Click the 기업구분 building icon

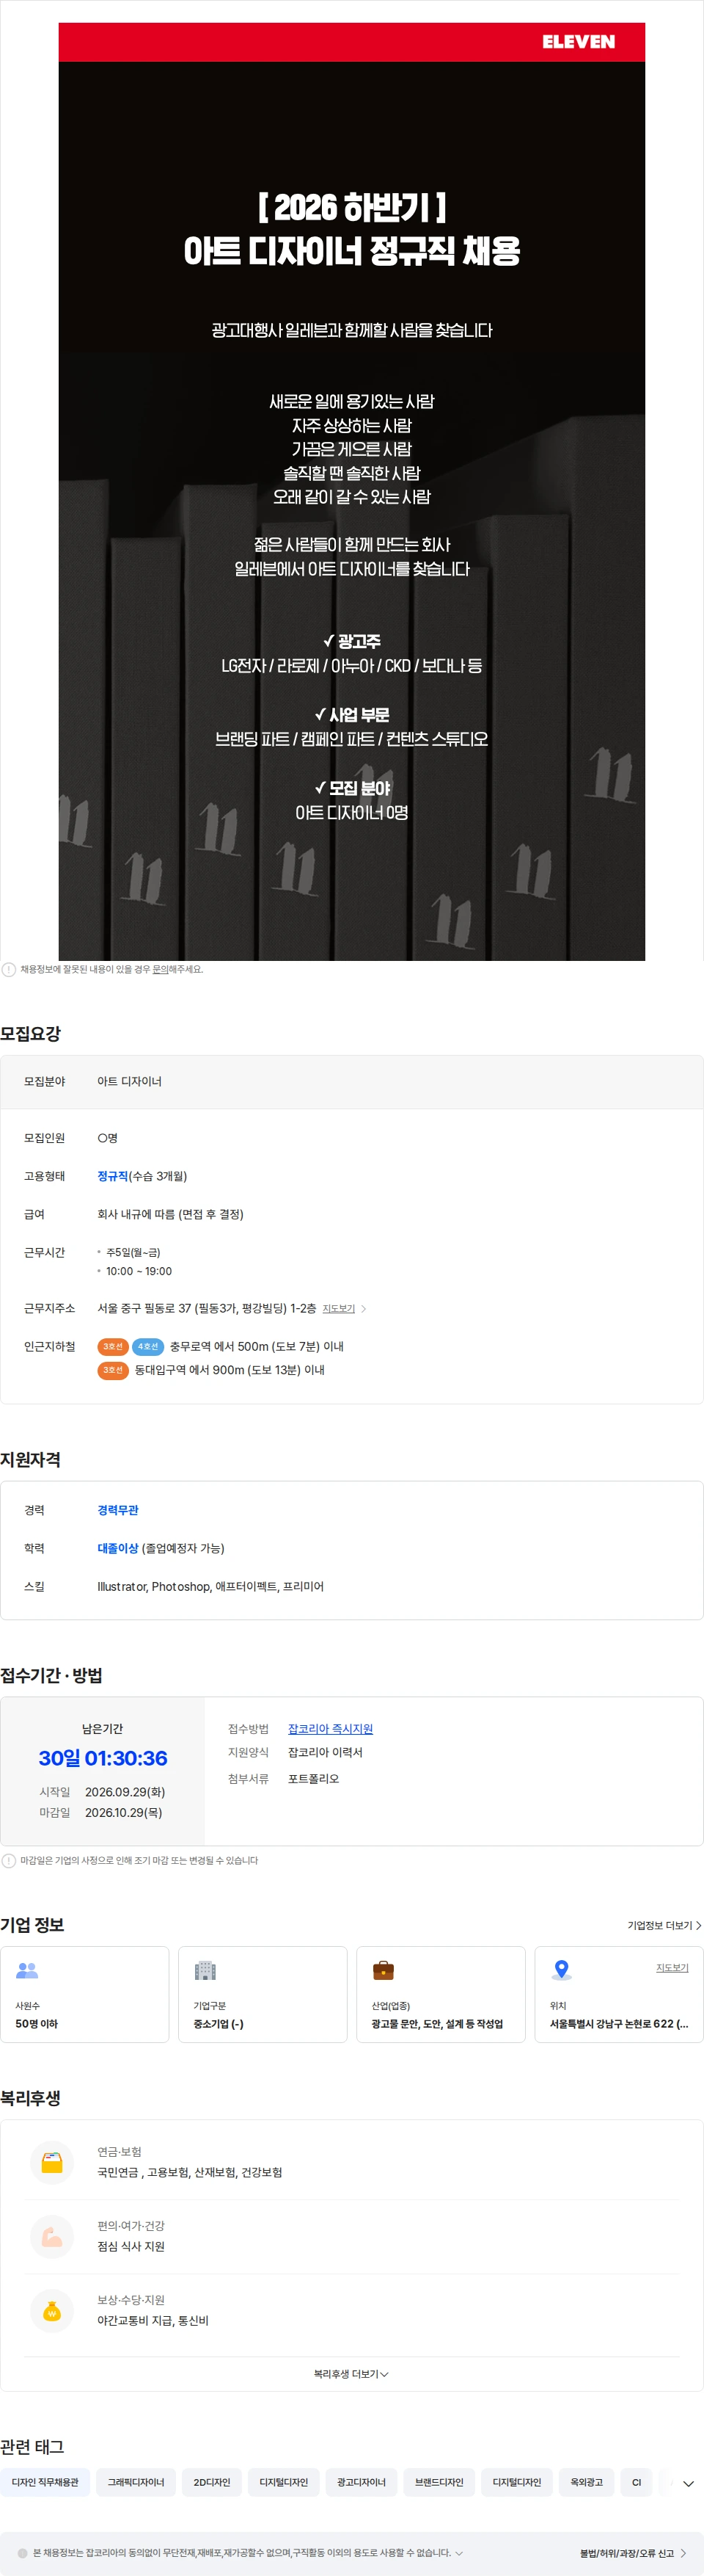[205, 1970]
